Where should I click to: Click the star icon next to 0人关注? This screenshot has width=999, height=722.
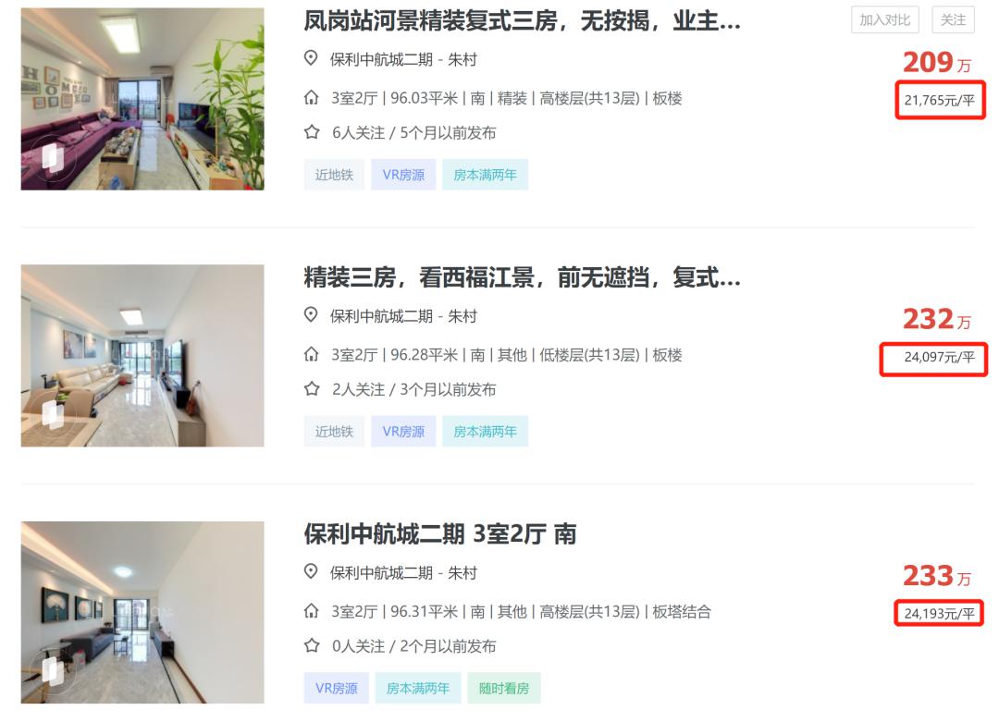[312, 645]
